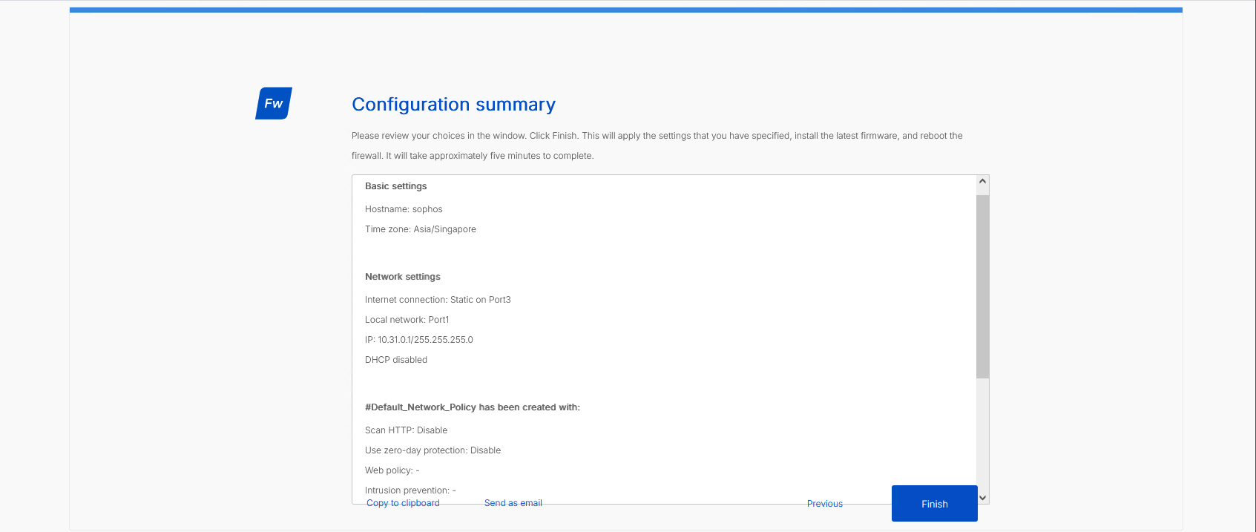Click the Fw firewall logo icon
Viewport: 1256px width, 532px height.
274,103
